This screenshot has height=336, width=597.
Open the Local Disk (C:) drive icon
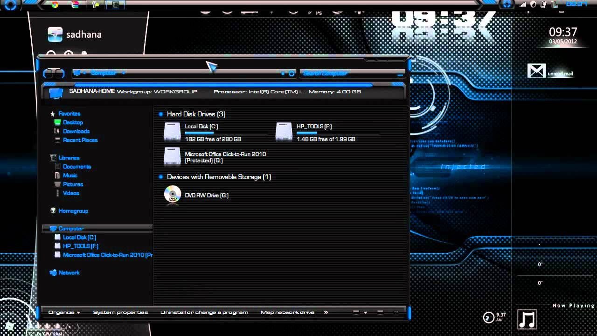172,132
